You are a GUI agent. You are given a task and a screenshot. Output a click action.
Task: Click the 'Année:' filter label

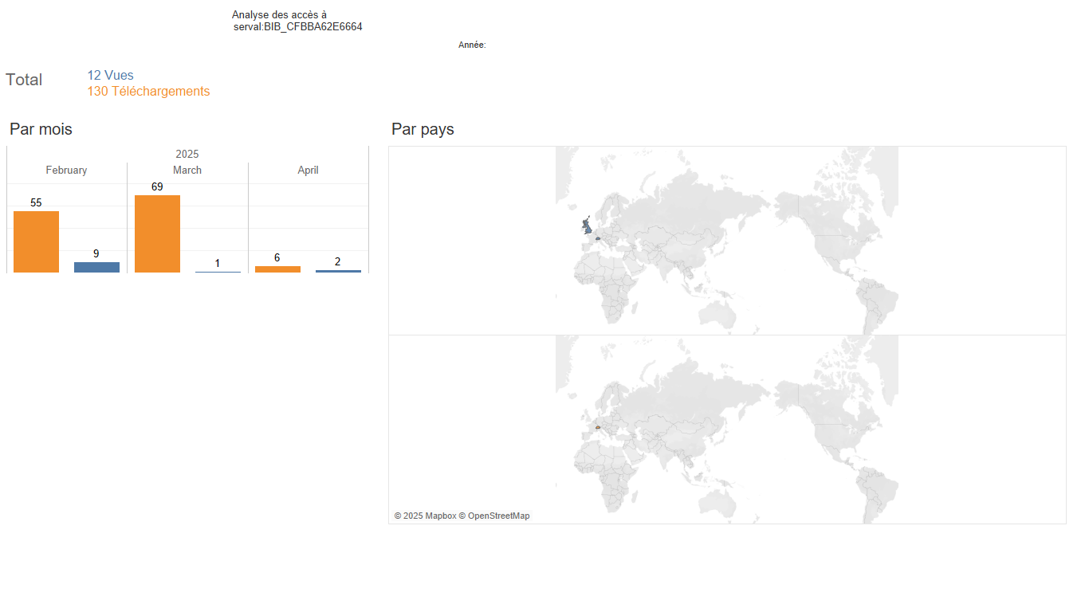(472, 45)
